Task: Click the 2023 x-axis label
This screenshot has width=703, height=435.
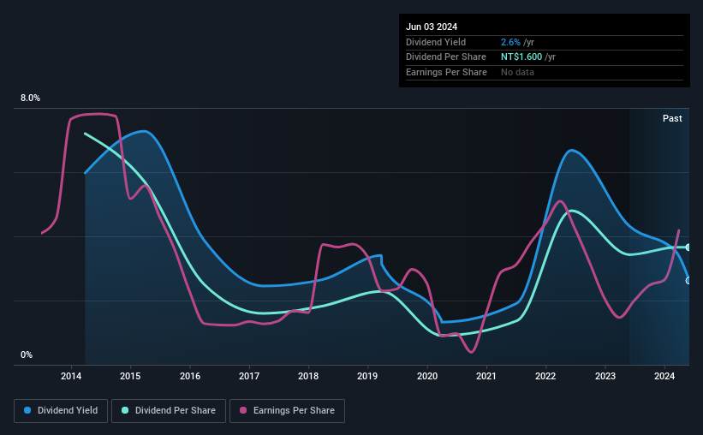Action: 605,376
